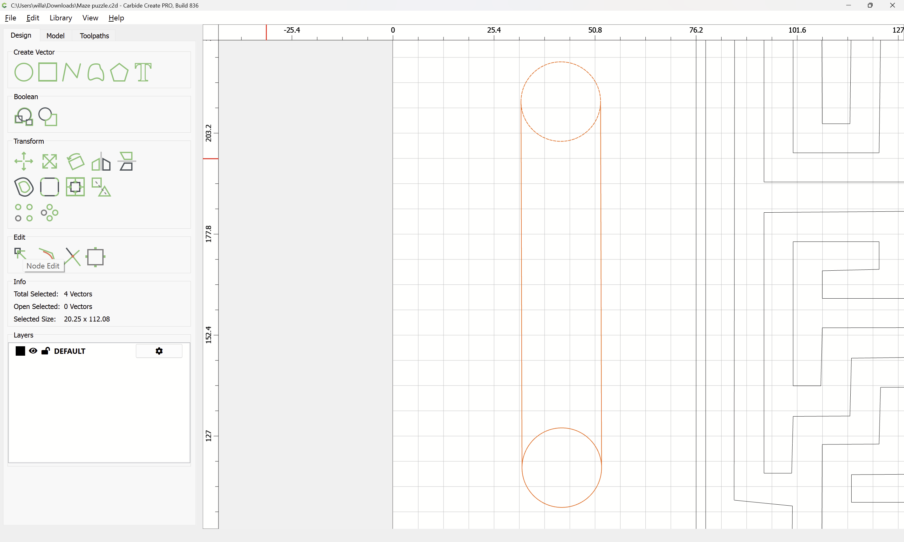
Task: Select the DEFAULT layer name
Action: click(x=69, y=351)
